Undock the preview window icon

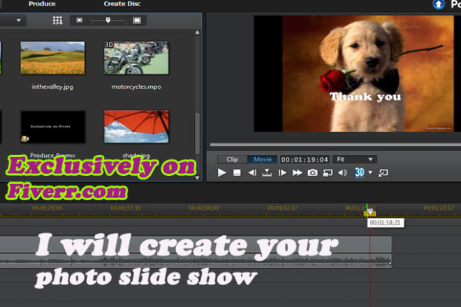tap(383, 173)
